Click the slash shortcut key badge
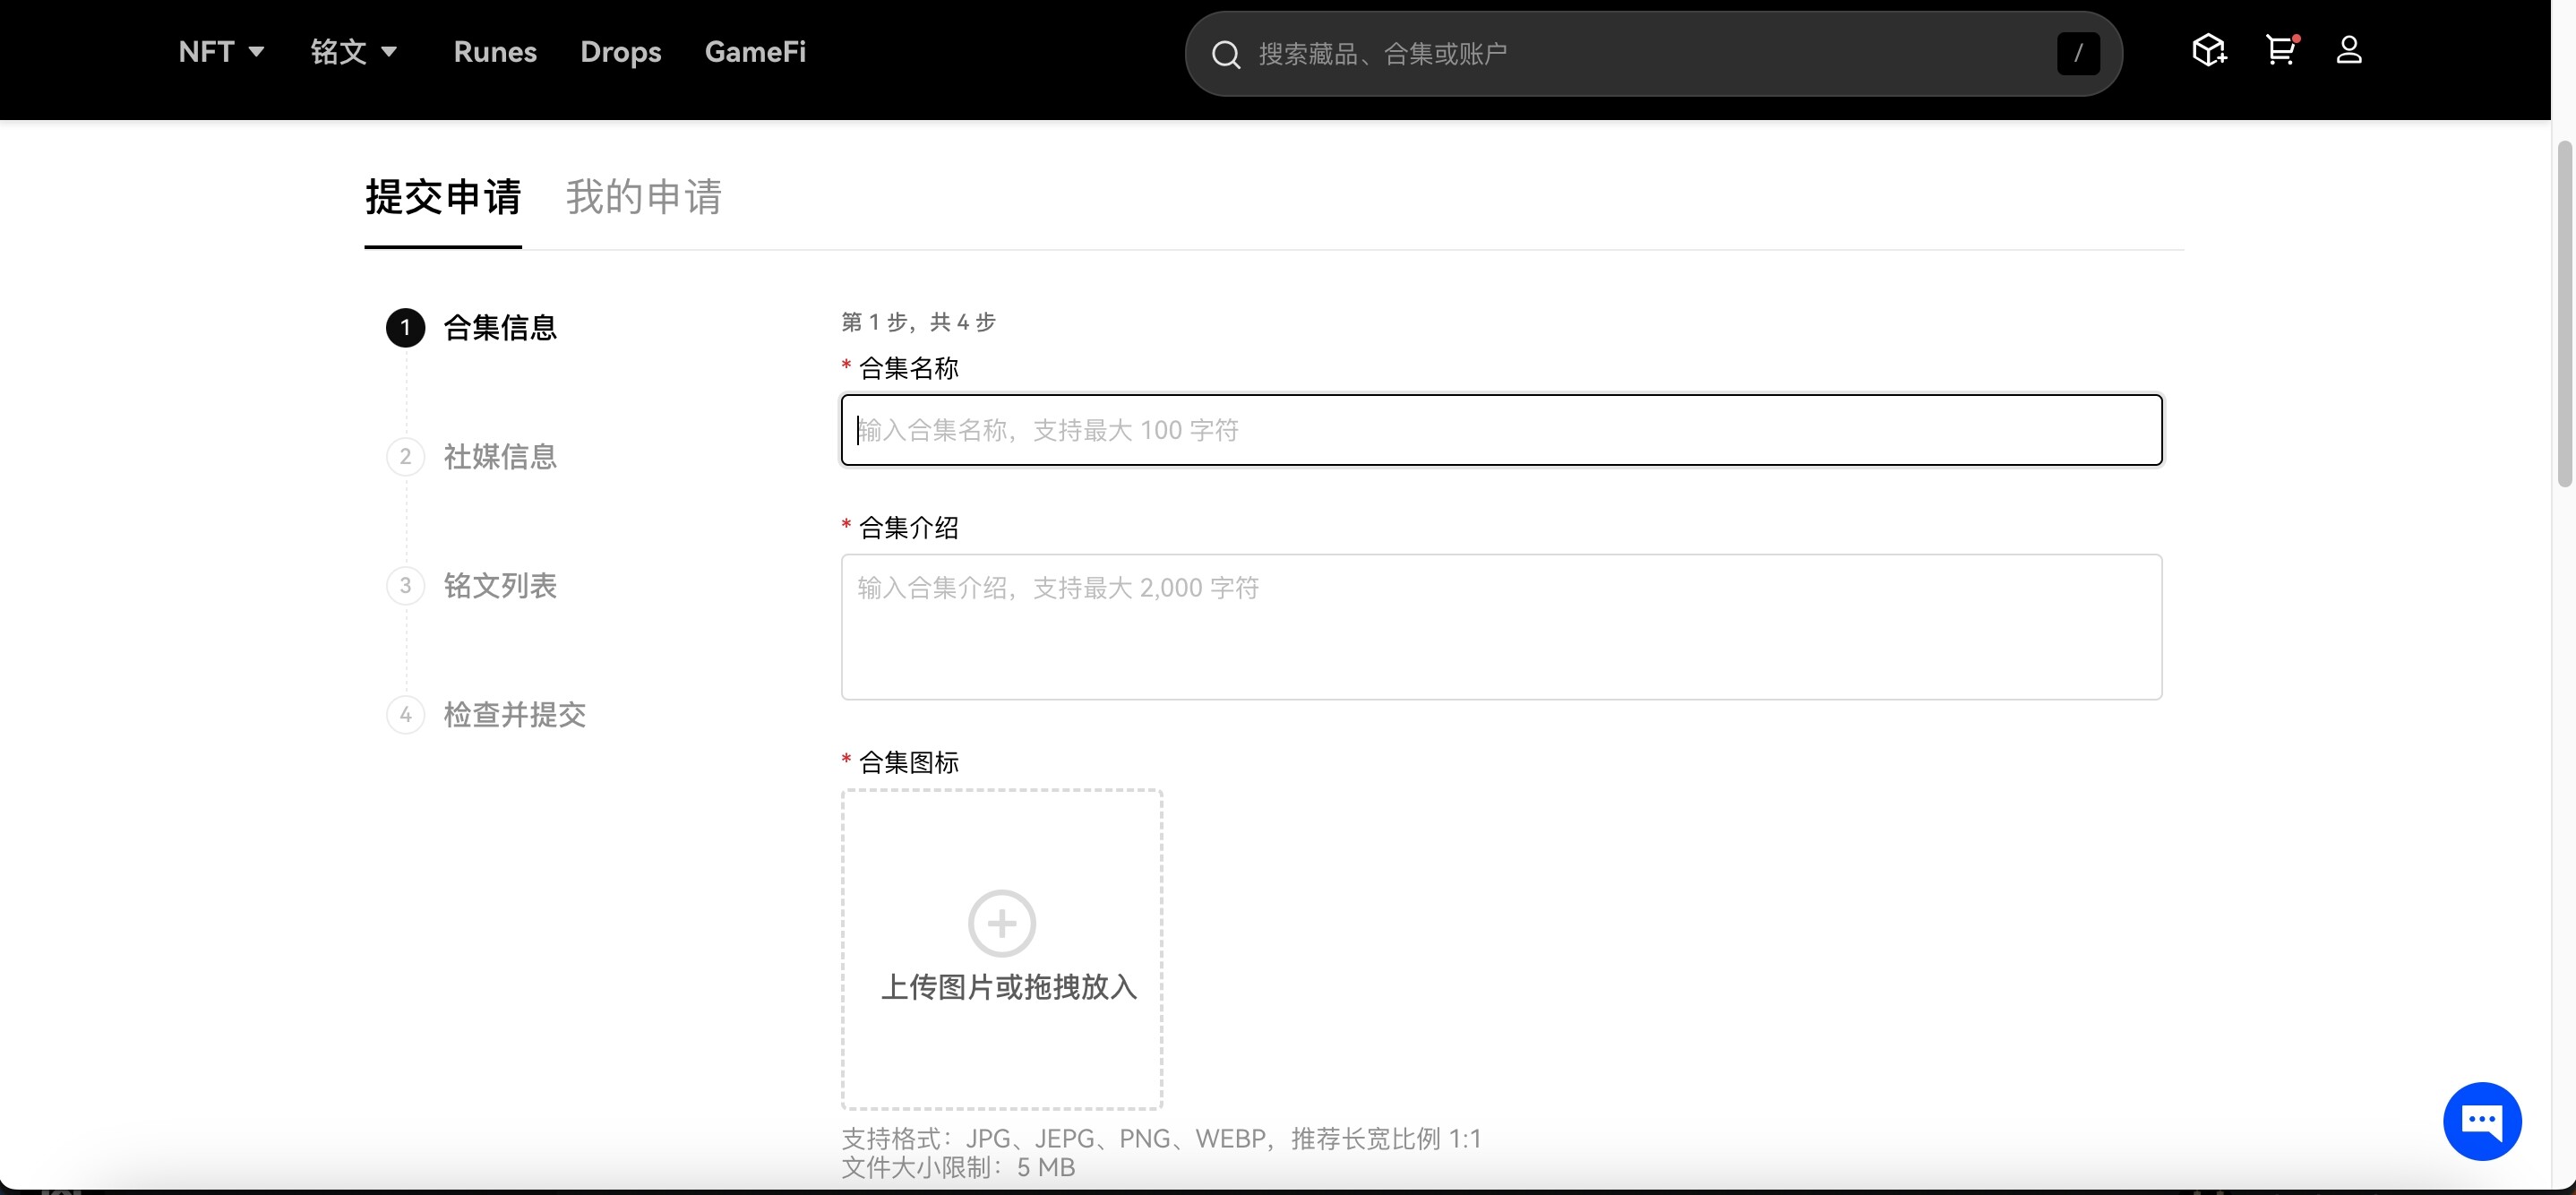Viewport: 2576px width, 1195px height. click(2078, 54)
